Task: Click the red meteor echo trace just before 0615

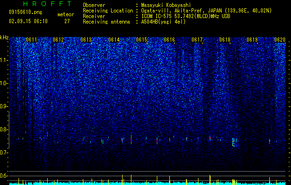Action: coord(131,139)
